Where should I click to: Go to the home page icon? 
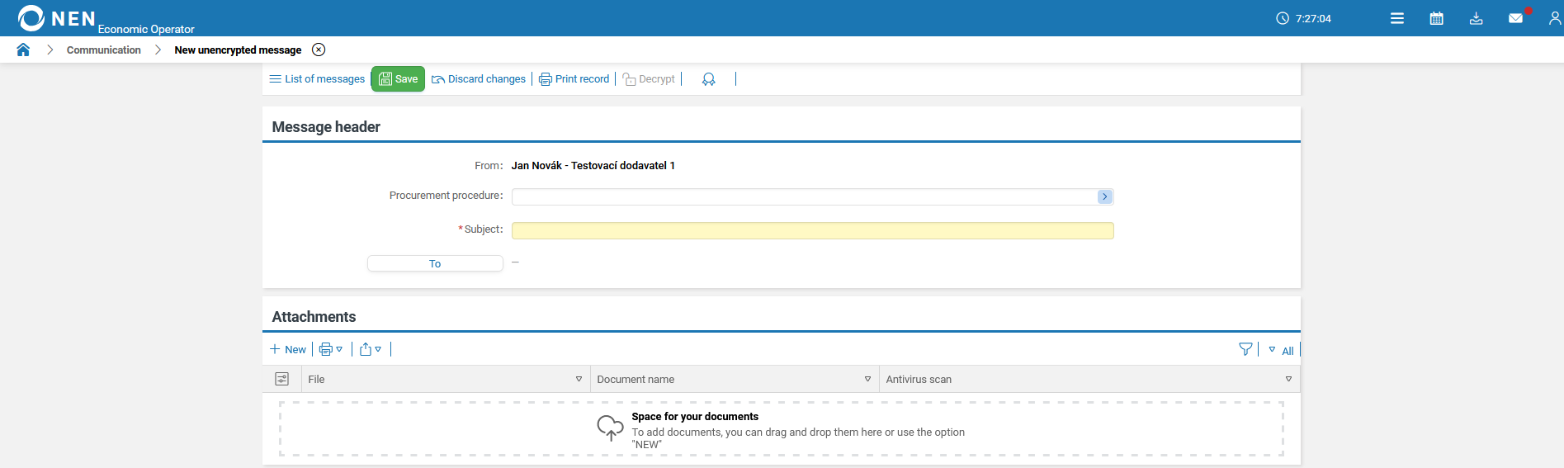(x=23, y=50)
